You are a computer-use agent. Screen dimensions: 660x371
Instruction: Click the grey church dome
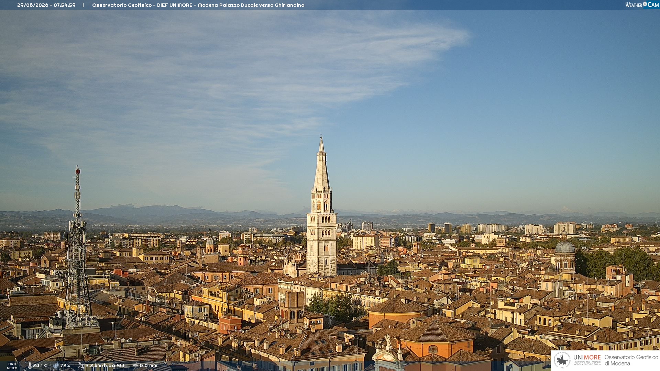pyautogui.click(x=565, y=247)
